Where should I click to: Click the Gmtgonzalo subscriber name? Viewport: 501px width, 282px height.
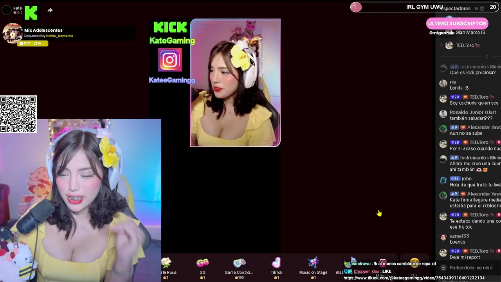[442, 33]
